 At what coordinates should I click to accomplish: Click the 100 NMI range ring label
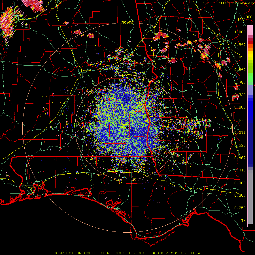pos(127,22)
